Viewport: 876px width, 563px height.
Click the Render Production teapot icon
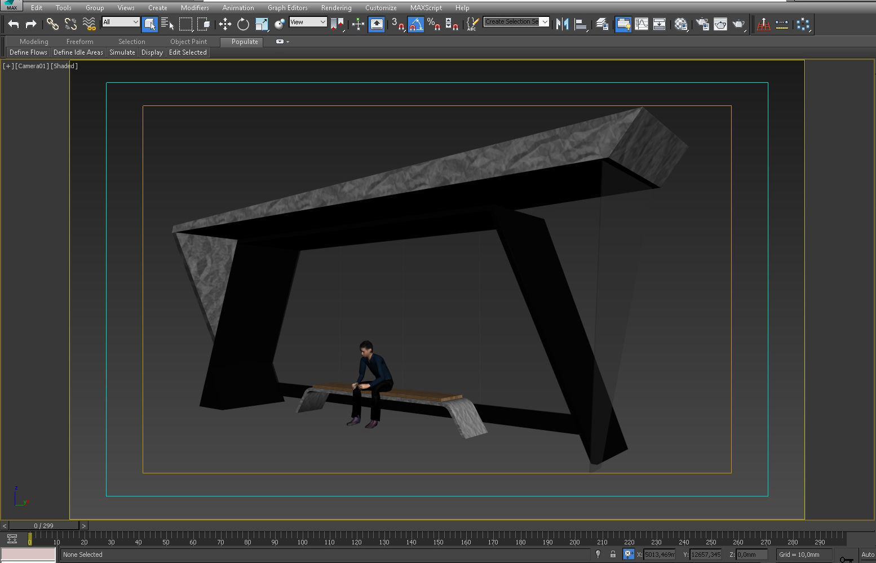point(738,24)
